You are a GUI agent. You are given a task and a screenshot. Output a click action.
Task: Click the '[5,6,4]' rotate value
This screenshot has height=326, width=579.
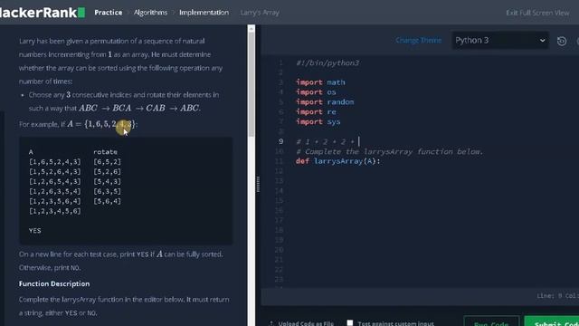[x=107, y=201]
